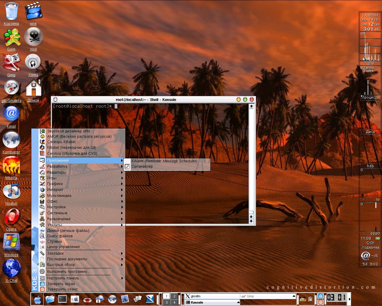Click Konsole scrollbar up arrow
This screenshot has height=306, width=382.
[251, 106]
